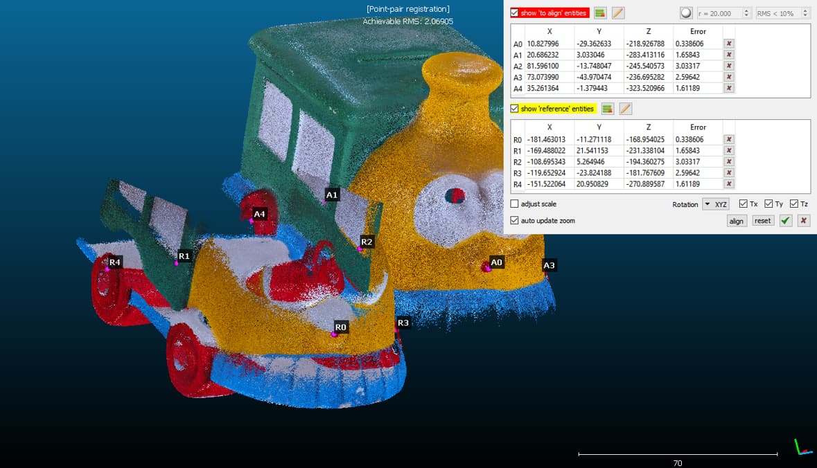The image size is (817, 468).
Task: Click the align button
Action: 736,221
